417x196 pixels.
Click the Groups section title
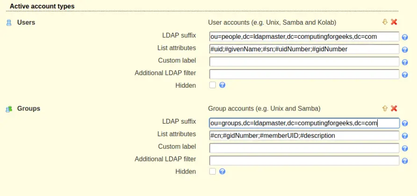click(29, 108)
